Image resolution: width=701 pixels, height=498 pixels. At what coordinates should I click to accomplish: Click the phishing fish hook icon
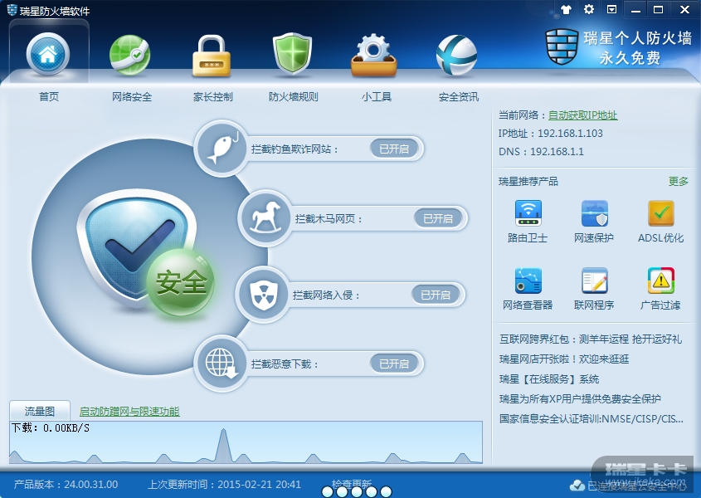[221, 148]
